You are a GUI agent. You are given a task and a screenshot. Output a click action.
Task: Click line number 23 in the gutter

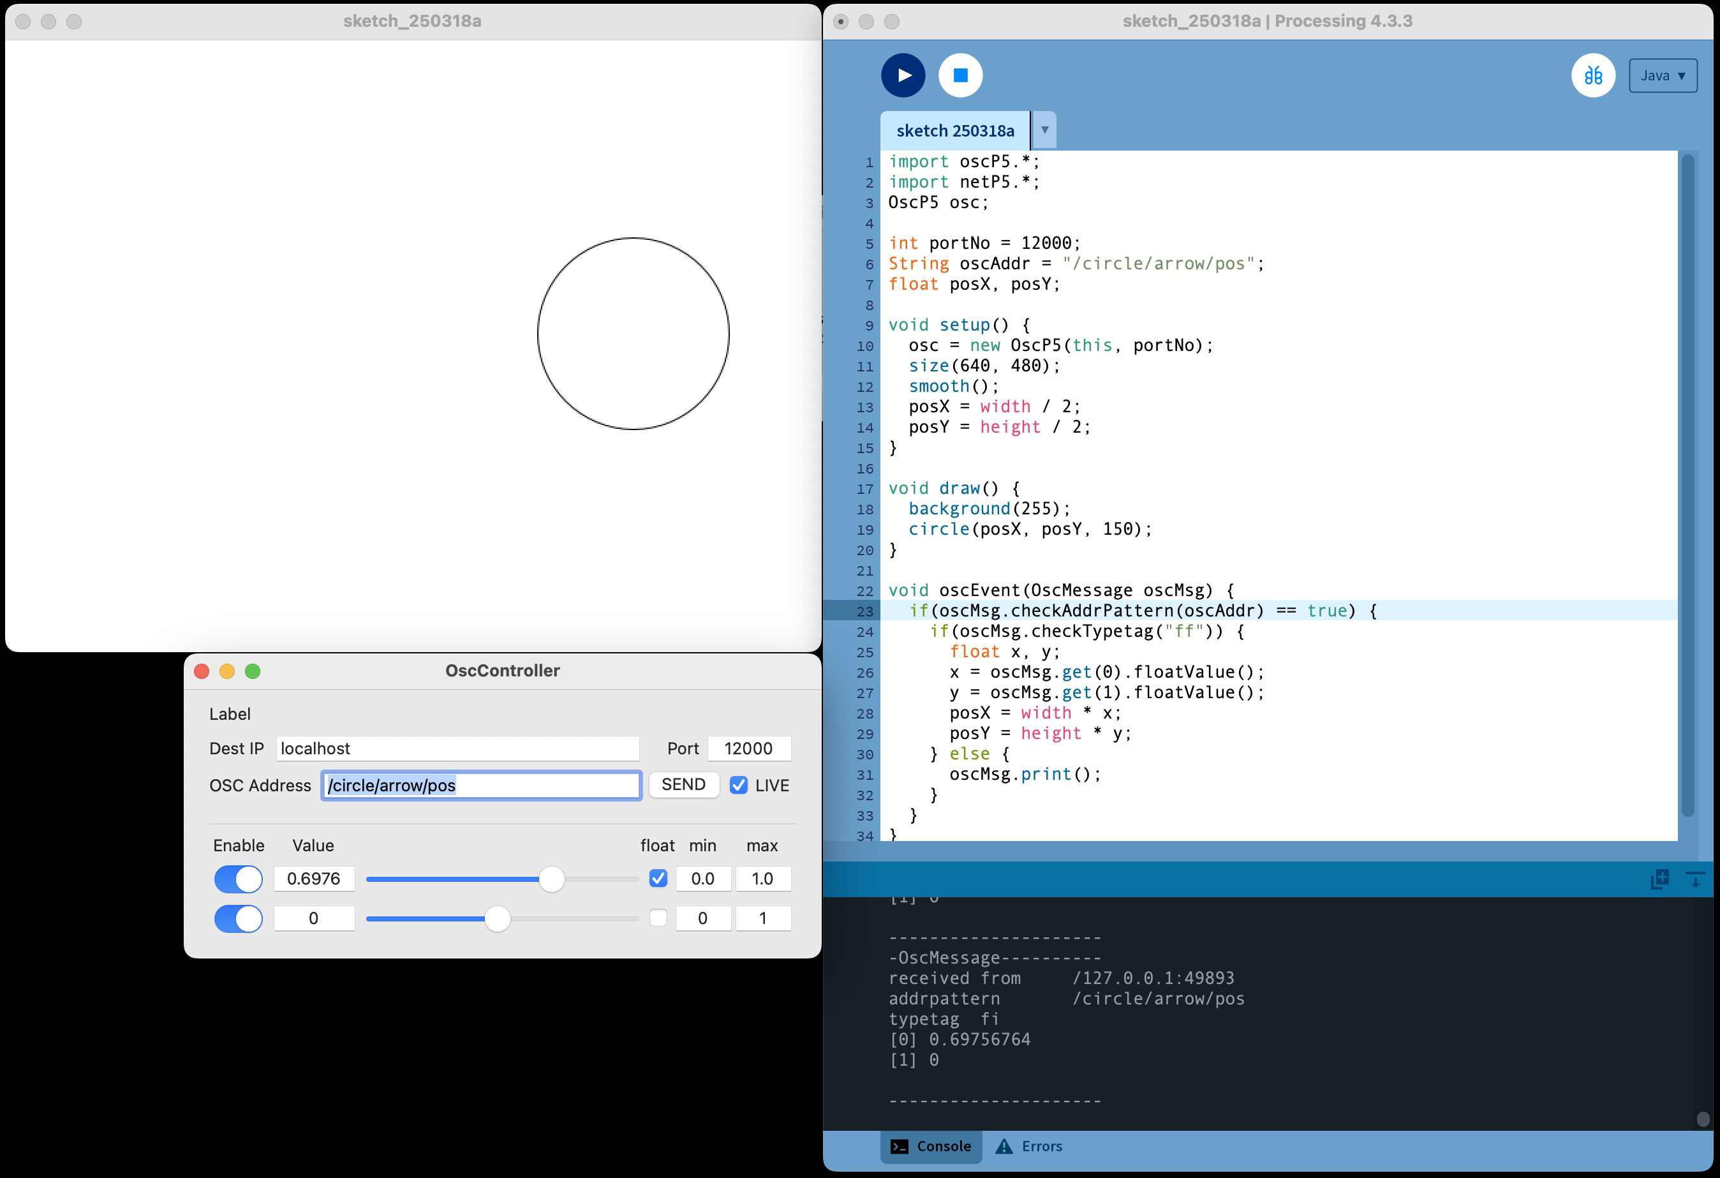click(x=864, y=611)
